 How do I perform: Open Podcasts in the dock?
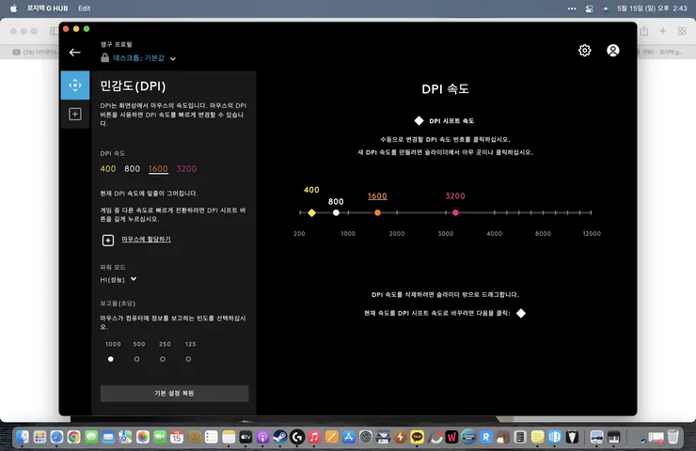tap(262, 437)
